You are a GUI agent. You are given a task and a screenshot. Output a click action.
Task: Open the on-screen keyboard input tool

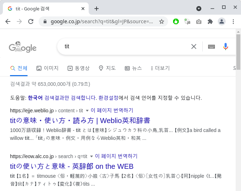pyautogui.click(x=211, y=46)
